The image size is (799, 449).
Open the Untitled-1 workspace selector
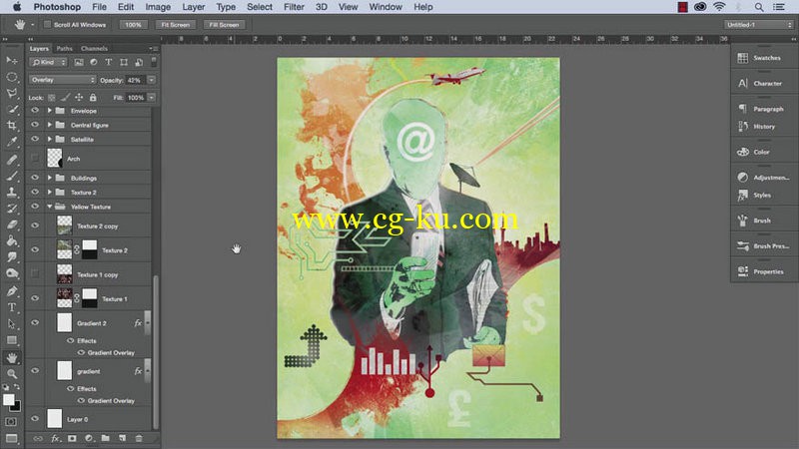pyautogui.click(x=759, y=24)
